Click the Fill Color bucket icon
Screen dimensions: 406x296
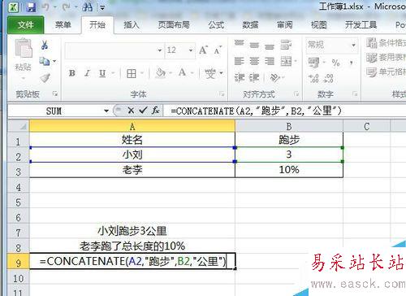coord(160,73)
